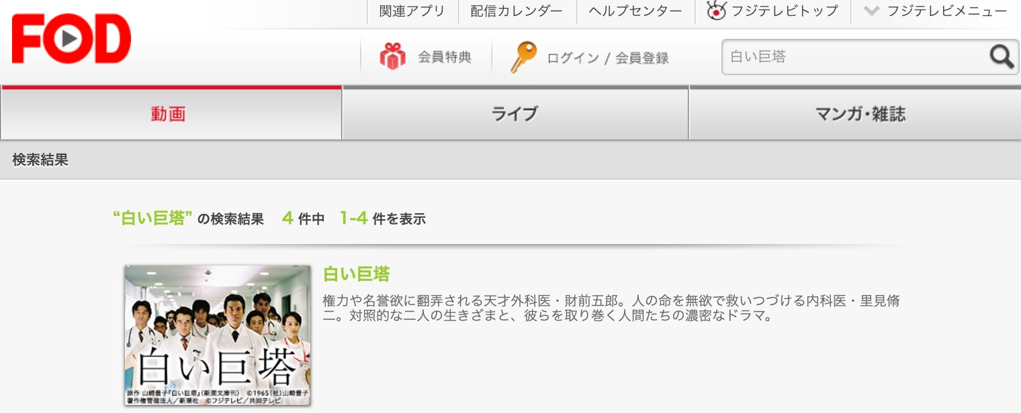This screenshot has width=1021, height=413.
Task: Click the Fuji TV eye logo icon
Action: click(x=717, y=11)
